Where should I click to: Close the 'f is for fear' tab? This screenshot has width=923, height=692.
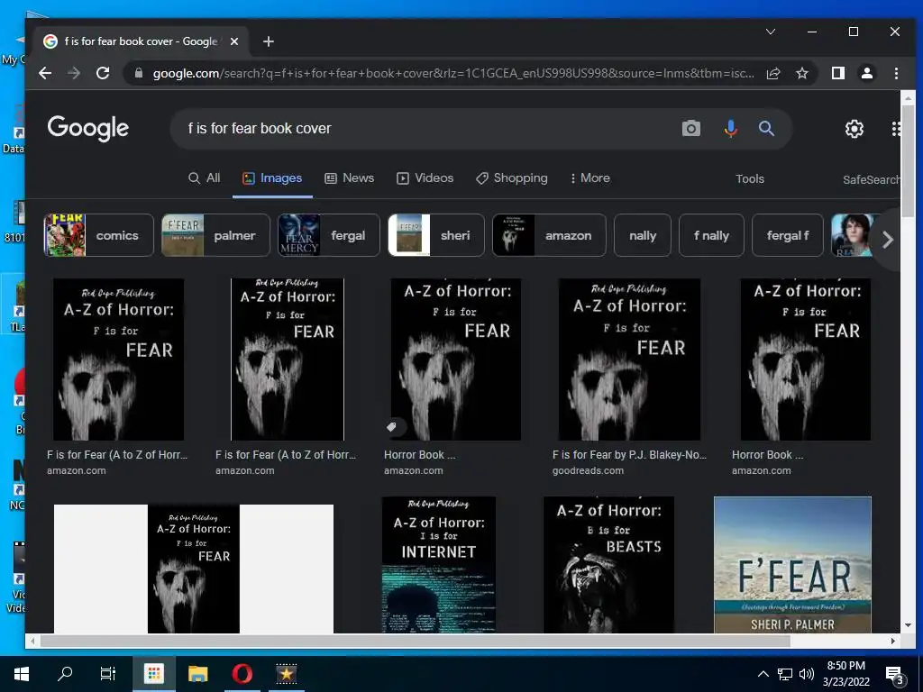[234, 41]
